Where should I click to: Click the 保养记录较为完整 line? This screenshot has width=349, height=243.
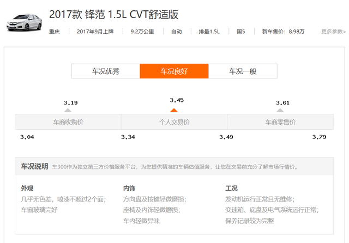[250, 221]
